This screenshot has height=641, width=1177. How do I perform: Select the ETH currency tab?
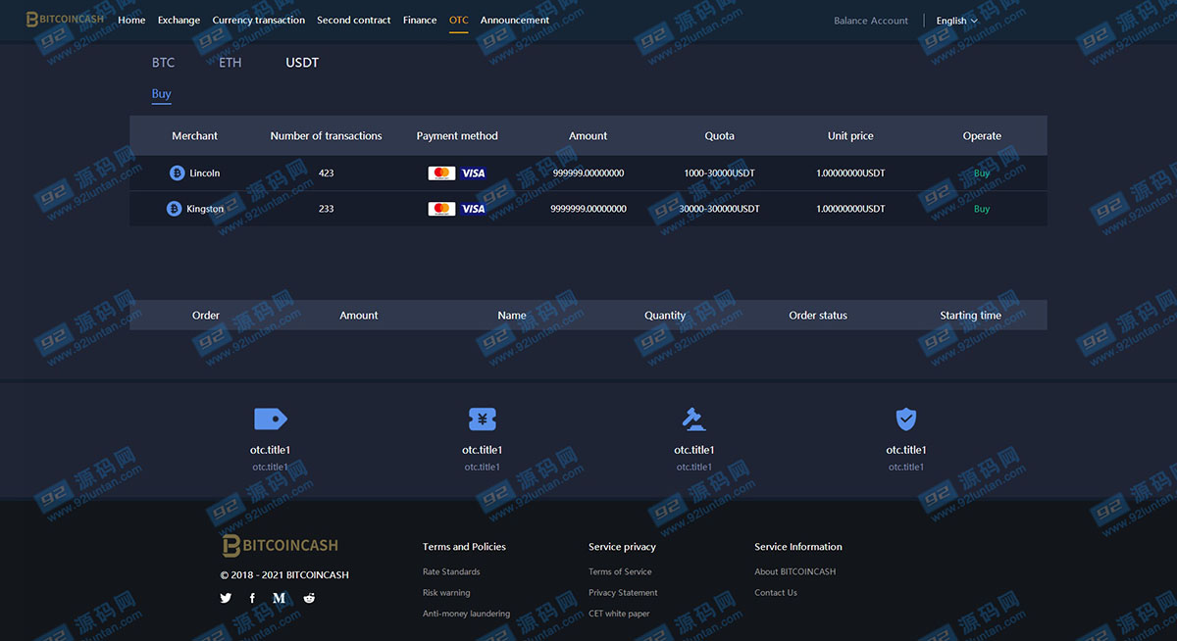click(x=230, y=63)
